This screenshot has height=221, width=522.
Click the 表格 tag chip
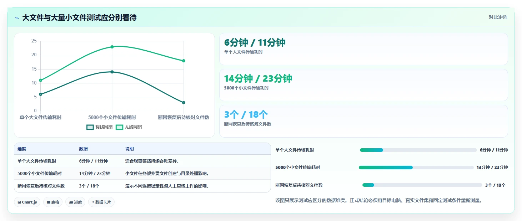[53, 202]
